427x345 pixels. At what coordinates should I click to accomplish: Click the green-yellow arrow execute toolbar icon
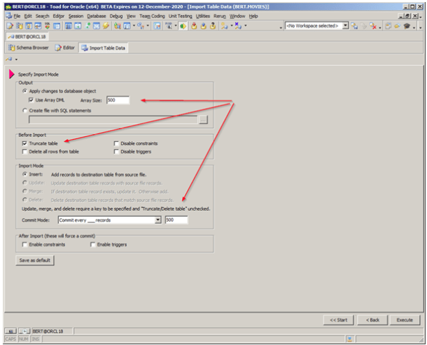coord(183,26)
